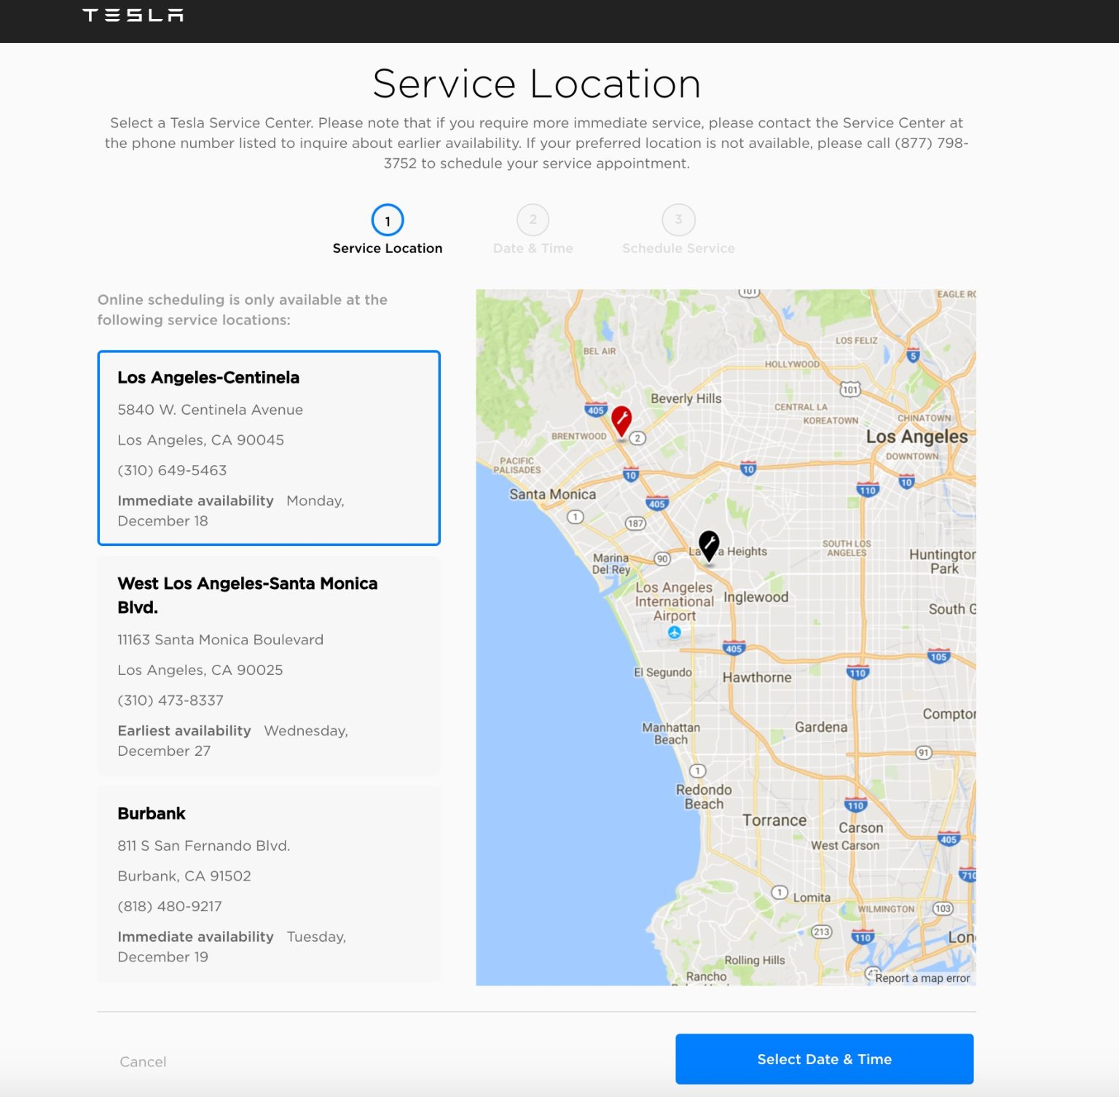This screenshot has height=1097, width=1119.
Task: Choose the Burbank service center card
Action: point(269,883)
